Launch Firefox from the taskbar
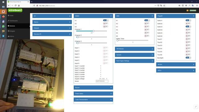Image resolution: width=199 pixels, height=112 pixels. pyautogui.click(x=3, y=16)
